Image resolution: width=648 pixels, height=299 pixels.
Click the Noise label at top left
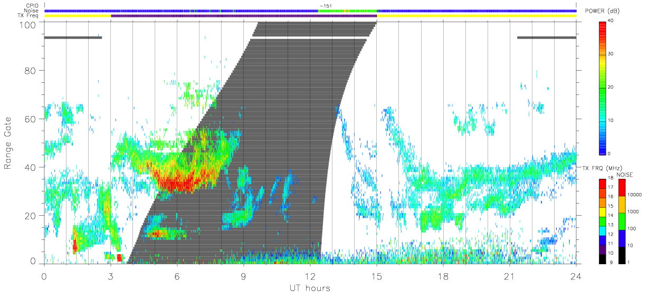(32, 11)
